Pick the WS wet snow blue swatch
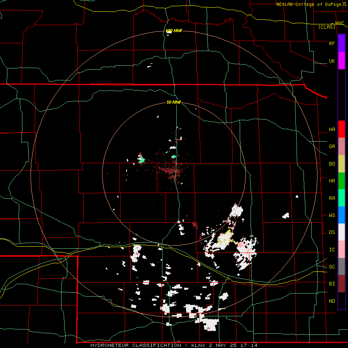 point(341,215)
